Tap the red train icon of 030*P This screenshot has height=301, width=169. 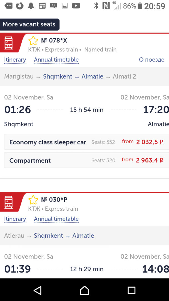9,202
